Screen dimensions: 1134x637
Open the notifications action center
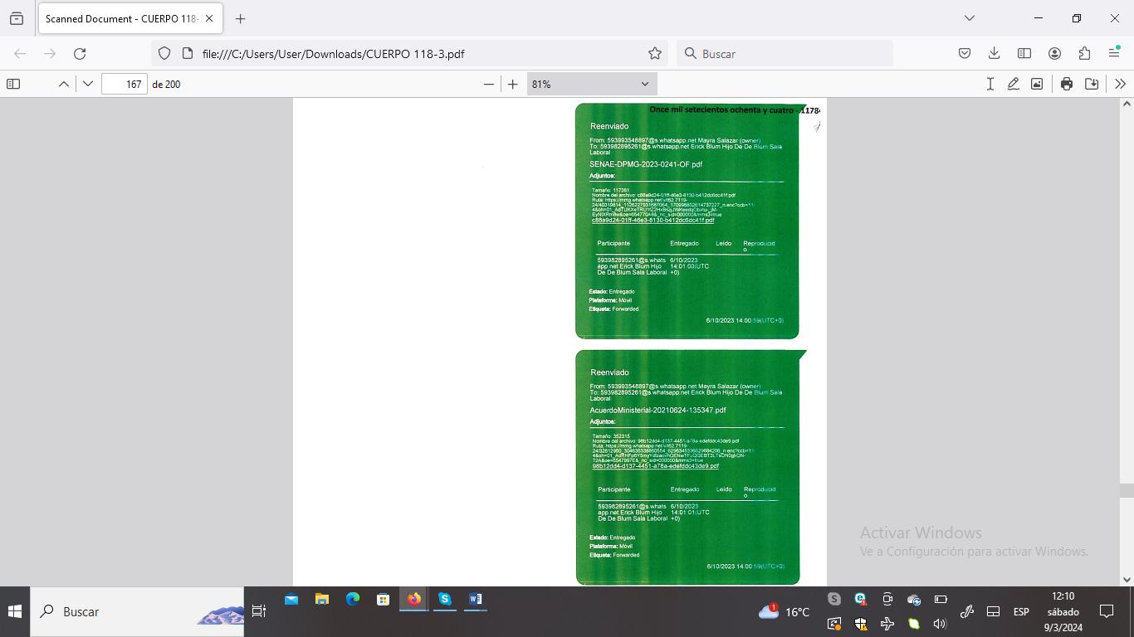pos(1107,611)
